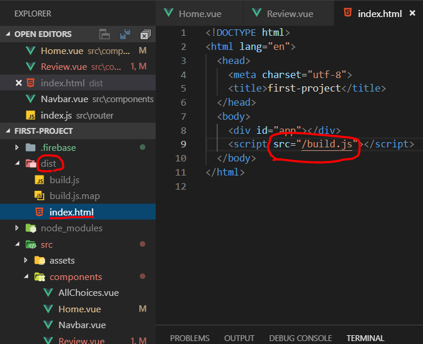The height and width of the screenshot is (344, 423).
Task: Click the Vue icon beside Navbar.vue in Open Editors
Action: (x=31, y=99)
